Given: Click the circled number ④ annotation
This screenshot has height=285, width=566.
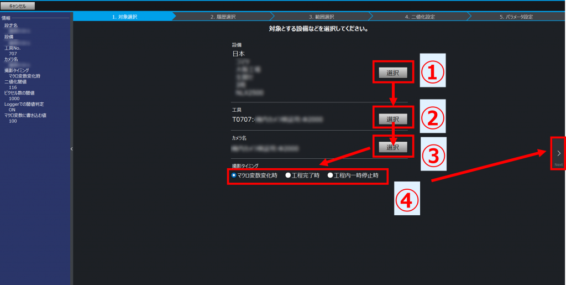Looking at the screenshot, I should tap(406, 199).
